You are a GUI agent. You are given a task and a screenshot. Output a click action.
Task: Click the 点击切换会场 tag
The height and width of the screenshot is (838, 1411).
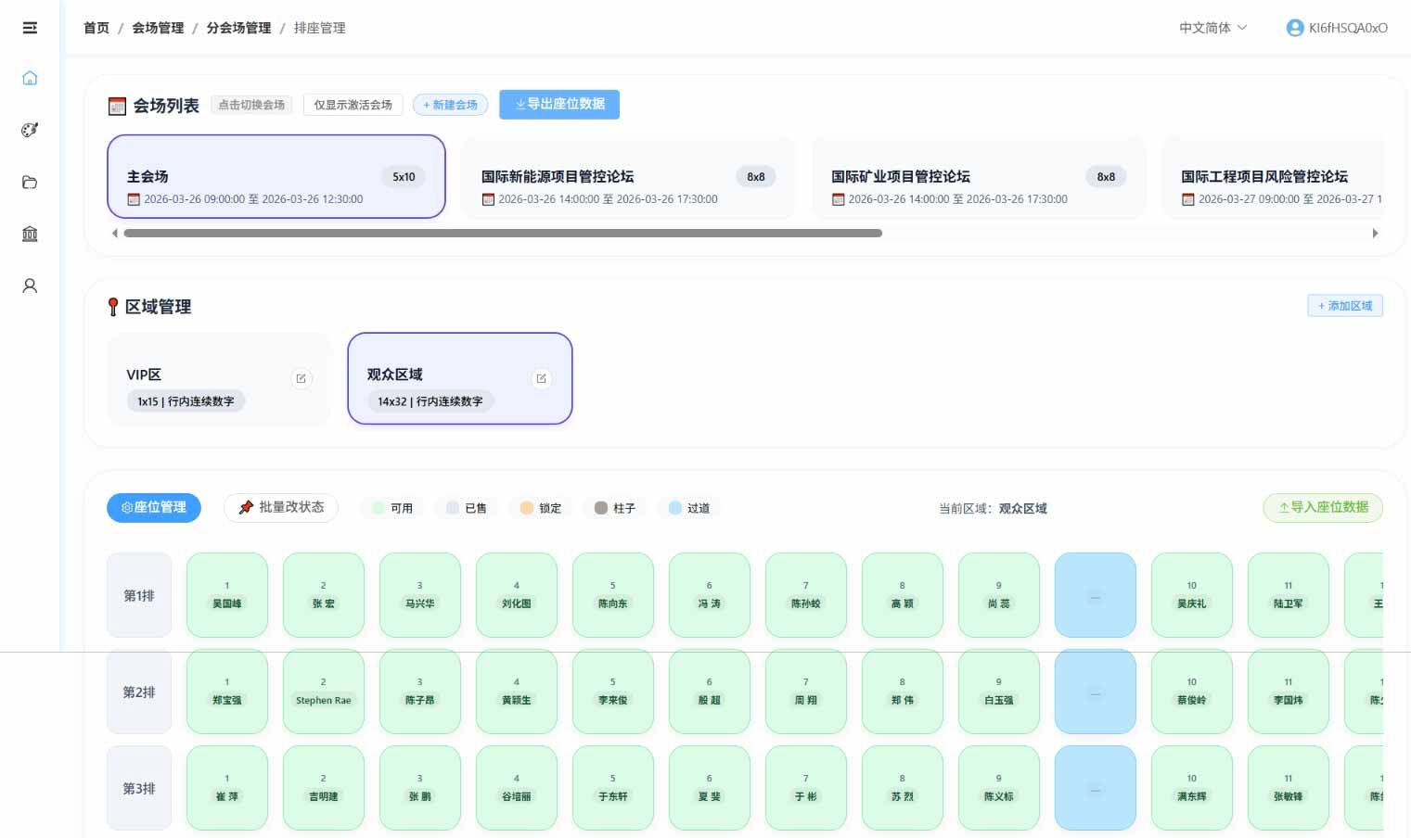[251, 105]
